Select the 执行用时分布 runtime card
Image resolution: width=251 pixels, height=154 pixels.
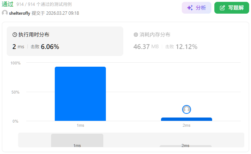(65, 41)
